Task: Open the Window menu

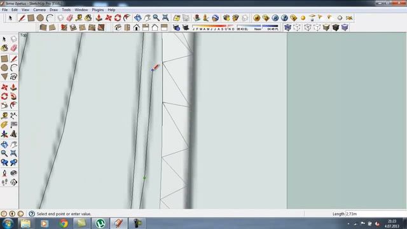Action: pos(81,10)
